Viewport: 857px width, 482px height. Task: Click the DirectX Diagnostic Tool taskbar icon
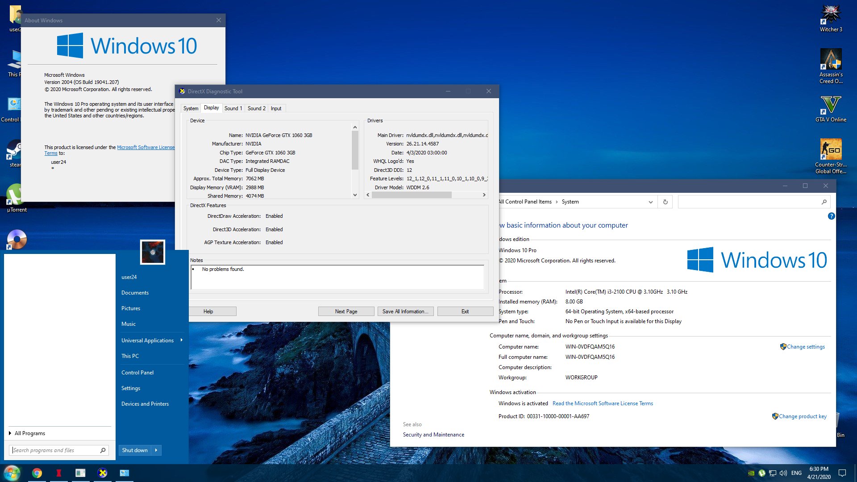[x=103, y=473]
